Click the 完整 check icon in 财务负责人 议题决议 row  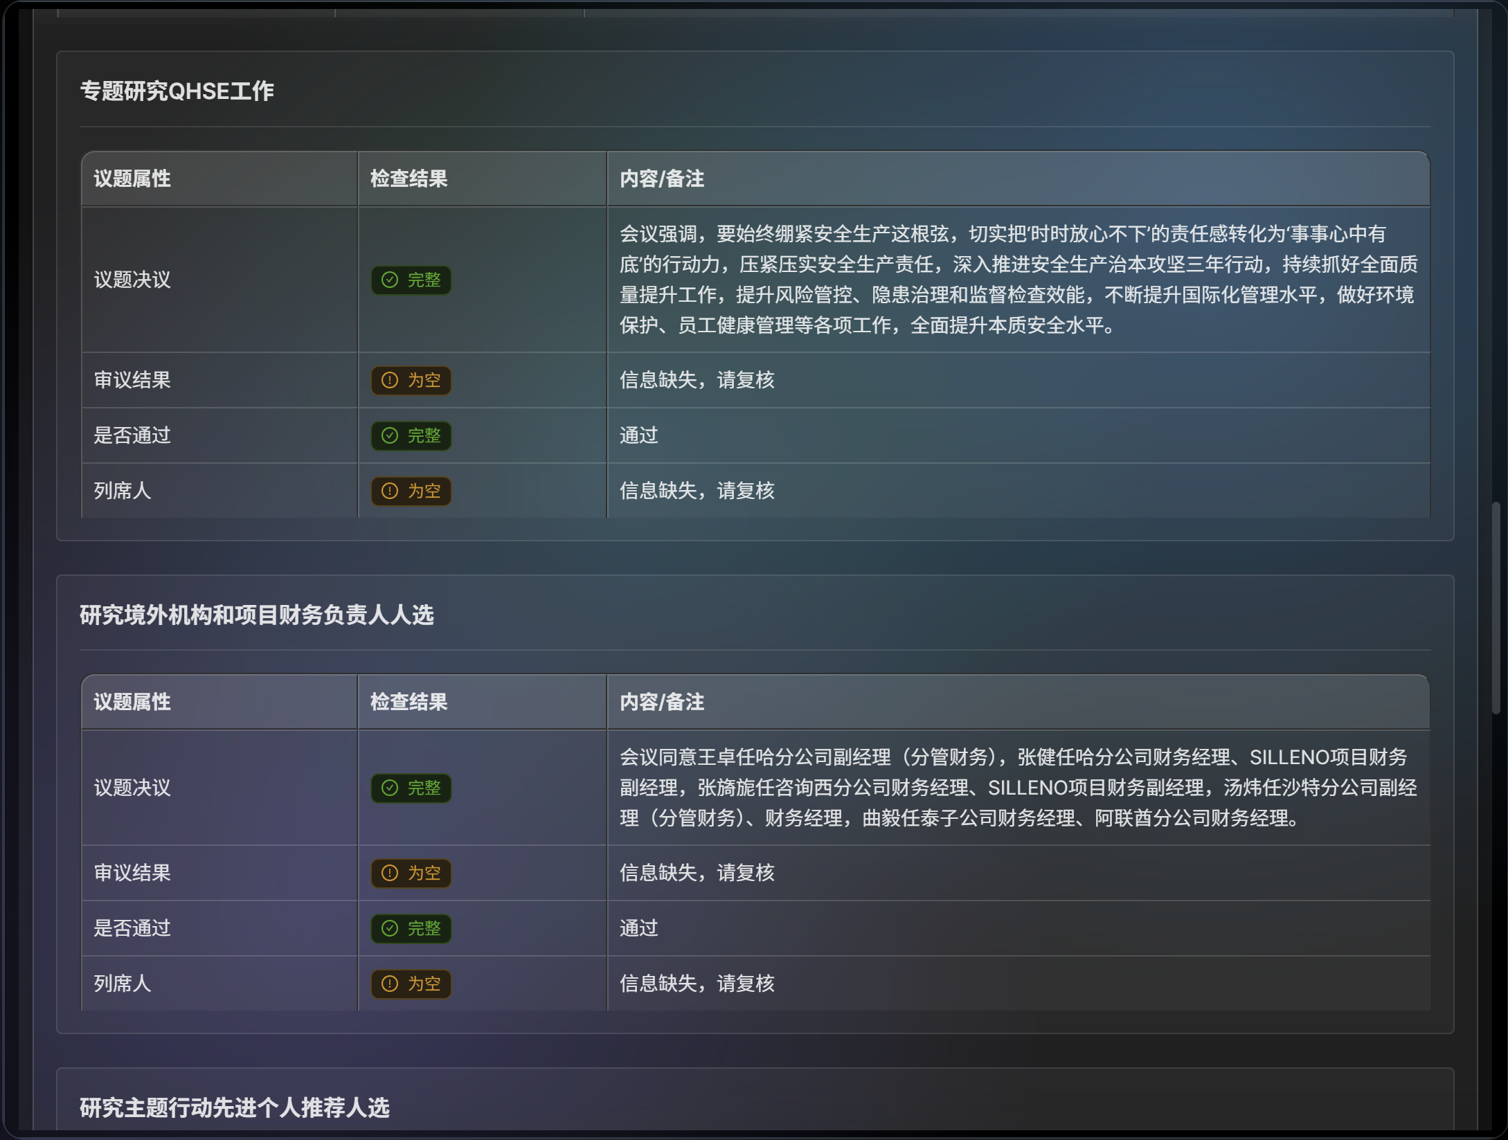pyautogui.click(x=390, y=788)
